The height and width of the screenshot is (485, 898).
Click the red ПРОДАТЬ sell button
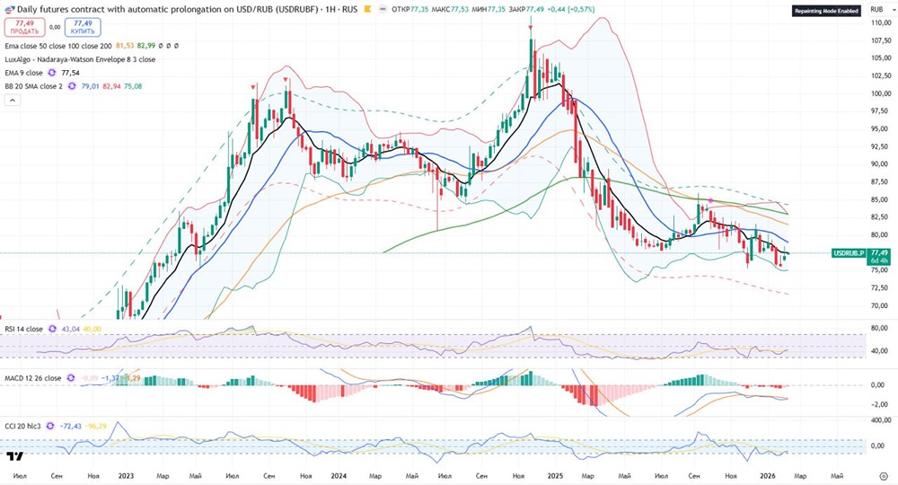[x=24, y=27]
